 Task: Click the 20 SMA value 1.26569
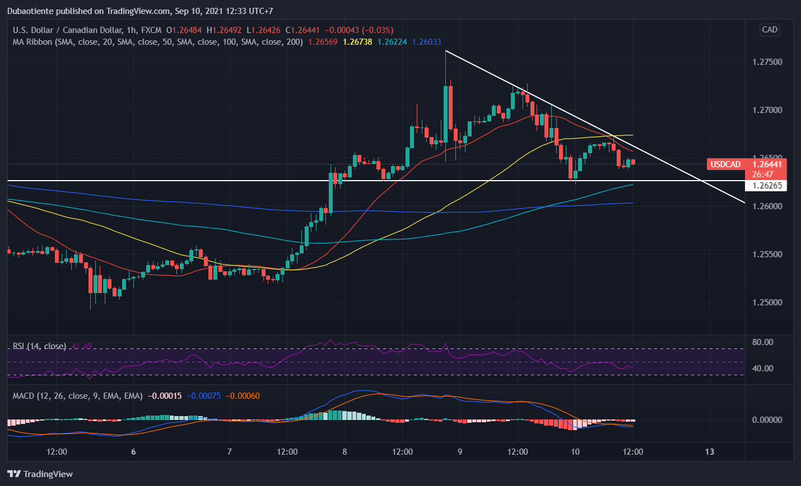click(323, 42)
